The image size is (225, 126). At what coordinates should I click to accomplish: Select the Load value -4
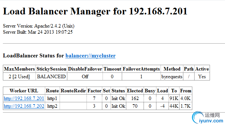point(162,106)
